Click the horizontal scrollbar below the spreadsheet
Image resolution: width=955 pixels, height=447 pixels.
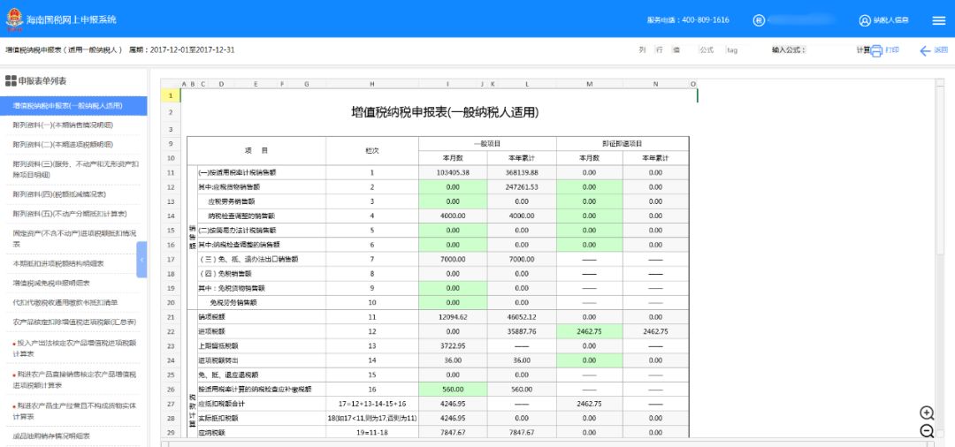click(547, 443)
